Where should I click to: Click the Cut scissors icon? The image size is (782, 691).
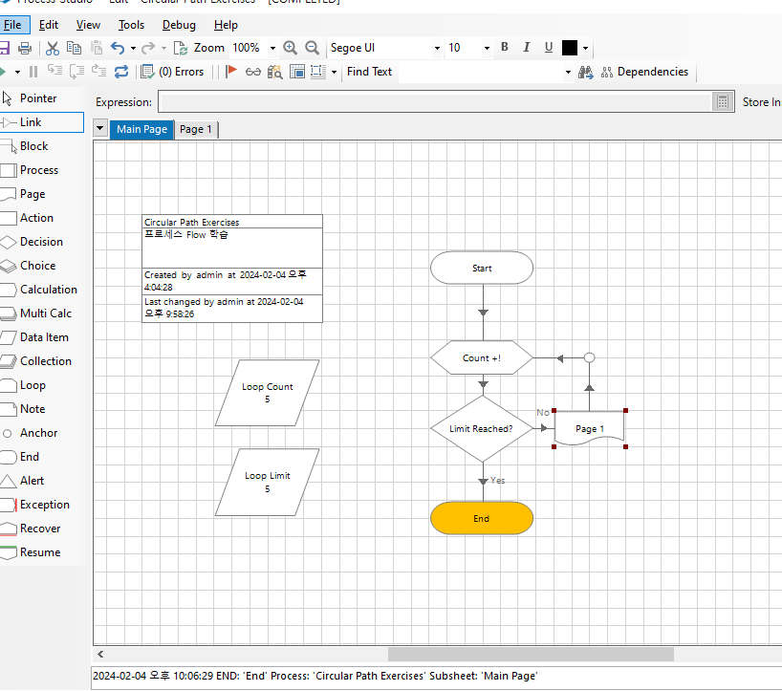pos(53,49)
